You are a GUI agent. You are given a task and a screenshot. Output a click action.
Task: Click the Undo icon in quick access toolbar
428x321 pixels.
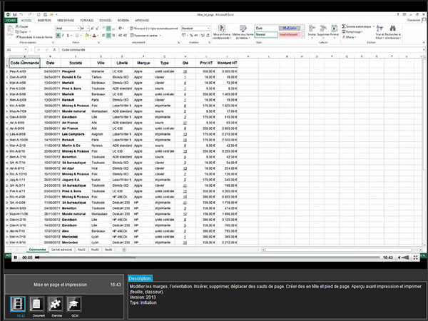(x=21, y=14)
